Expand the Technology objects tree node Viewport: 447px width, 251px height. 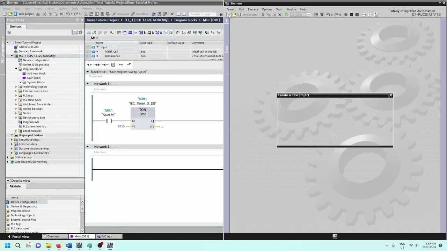(16, 87)
